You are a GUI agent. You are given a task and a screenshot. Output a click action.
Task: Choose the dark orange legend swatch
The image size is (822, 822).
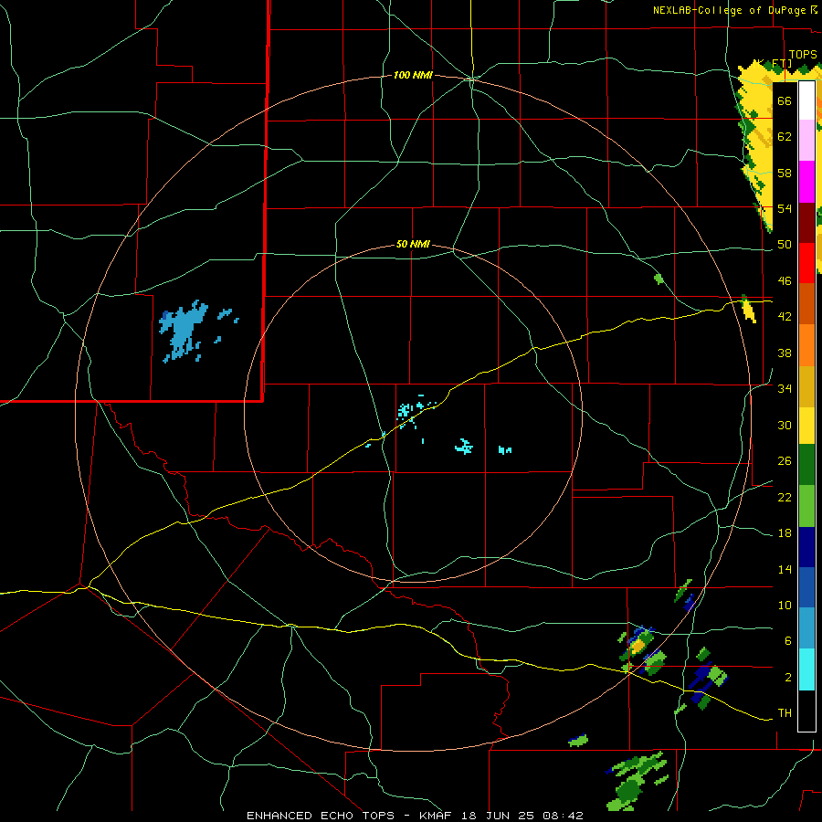click(x=806, y=304)
